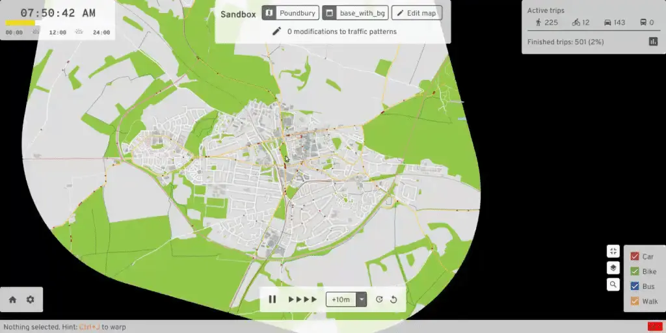This screenshot has width=666, height=333.
Task: Uncheck the Bus checkbox
Action: pyautogui.click(x=635, y=286)
